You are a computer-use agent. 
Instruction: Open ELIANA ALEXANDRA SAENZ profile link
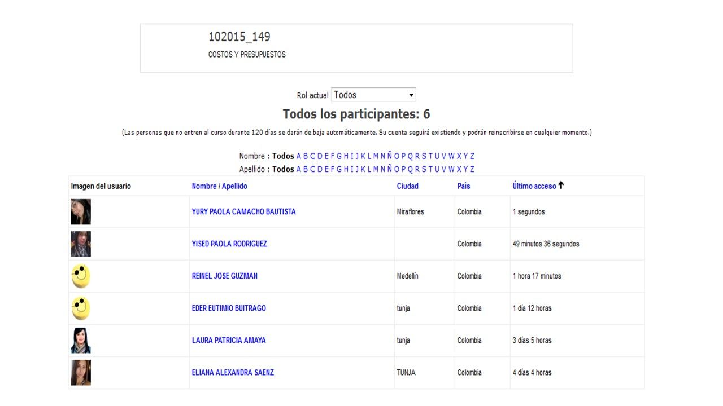tap(233, 372)
